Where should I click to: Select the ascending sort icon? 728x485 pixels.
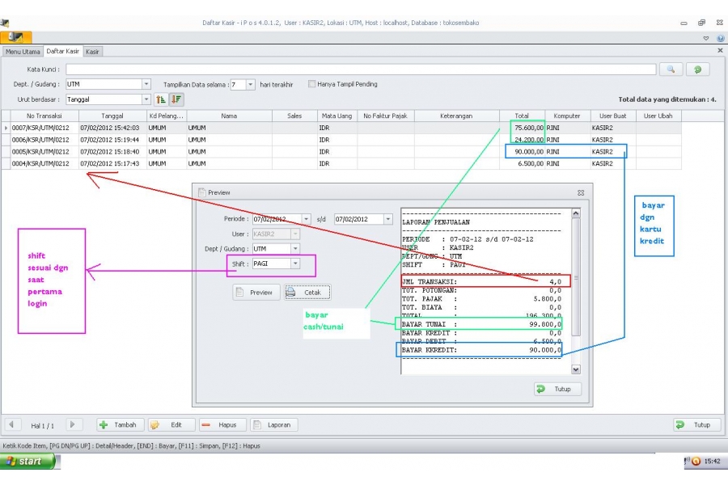pyautogui.click(x=161, y=99)
